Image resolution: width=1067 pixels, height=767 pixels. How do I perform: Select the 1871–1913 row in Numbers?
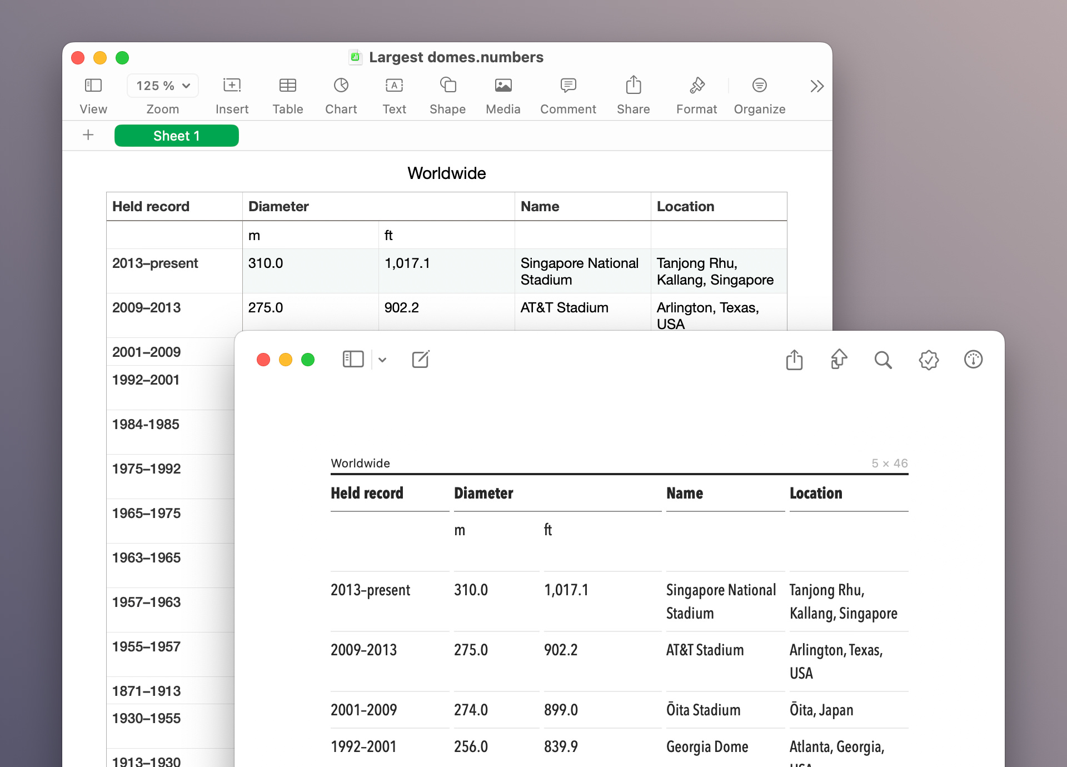coord(171,691)
